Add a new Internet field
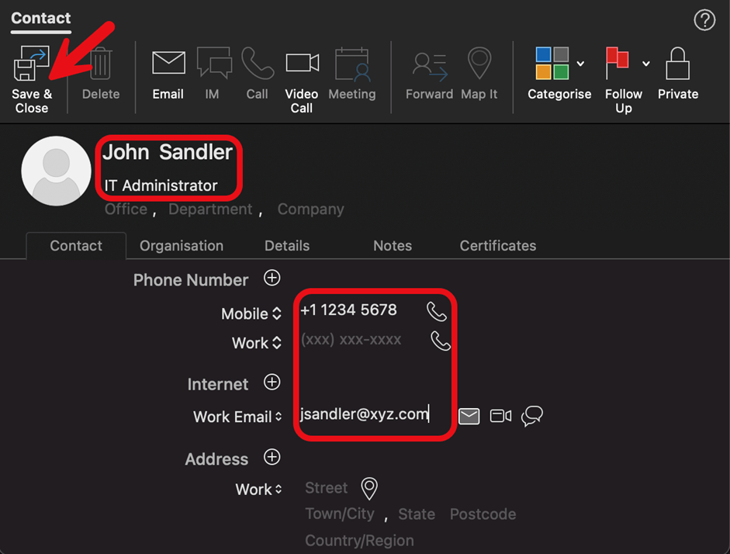730x554 pixels. click(272, 383)
